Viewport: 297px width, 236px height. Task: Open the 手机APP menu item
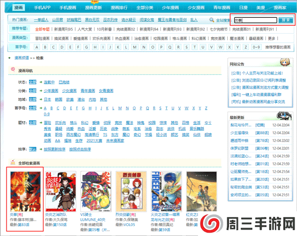(42, 7)
